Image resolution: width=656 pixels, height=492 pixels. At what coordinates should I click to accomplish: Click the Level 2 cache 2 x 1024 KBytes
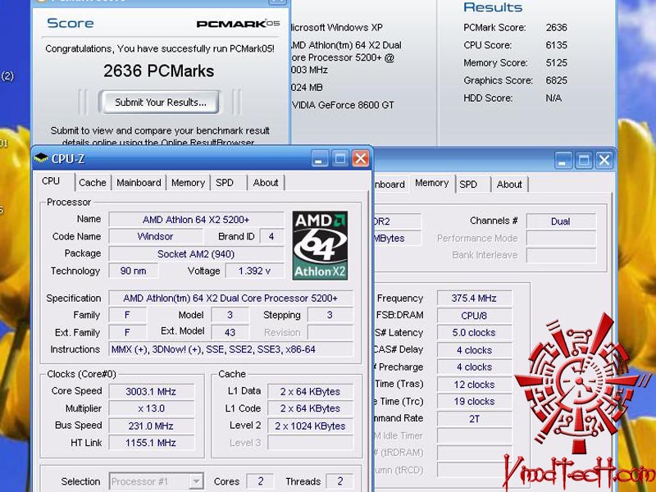pos(311,426)
